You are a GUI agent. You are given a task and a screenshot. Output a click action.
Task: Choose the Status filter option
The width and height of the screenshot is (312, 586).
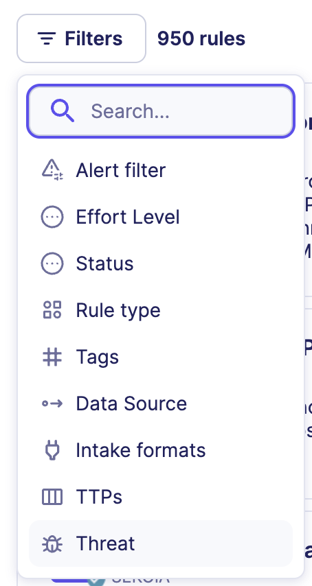click(x=161, y=263)
